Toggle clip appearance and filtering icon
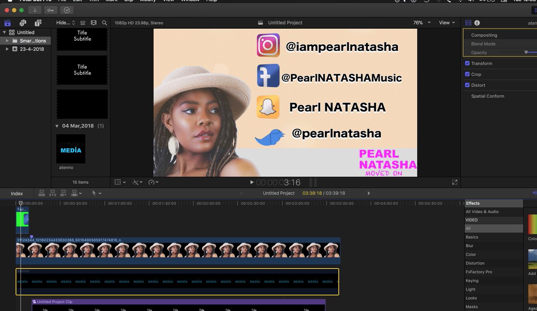537x311 pixels. coord(83,23)
